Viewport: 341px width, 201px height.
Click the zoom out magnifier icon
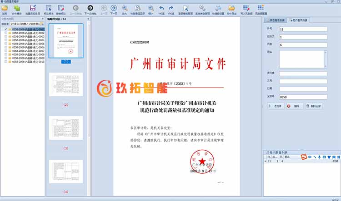point(150,8)
